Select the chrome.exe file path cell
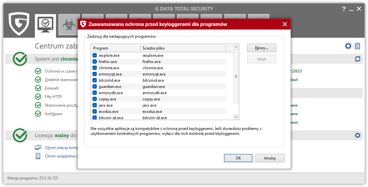This screenshot has height=187, width=368. click(152, 68)
